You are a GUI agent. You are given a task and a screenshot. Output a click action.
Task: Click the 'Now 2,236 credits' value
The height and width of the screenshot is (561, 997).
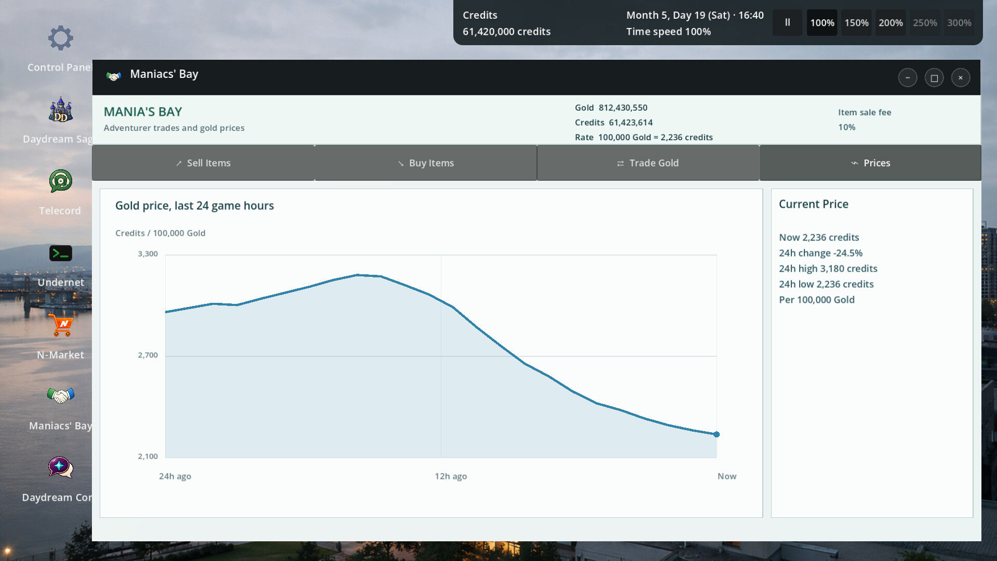click(x=819, y=237)
